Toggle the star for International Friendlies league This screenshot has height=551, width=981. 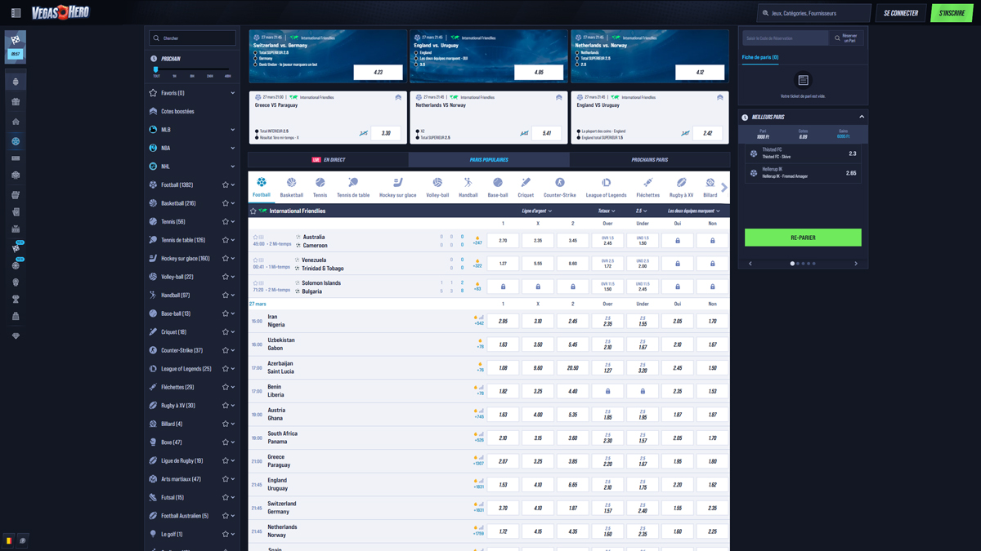pyautogui.click(x=253, y=211)
